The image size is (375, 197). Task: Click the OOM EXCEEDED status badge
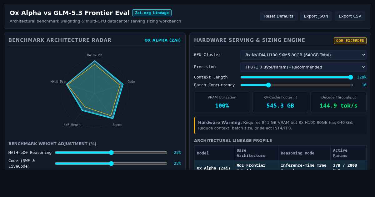click(350, 41)
